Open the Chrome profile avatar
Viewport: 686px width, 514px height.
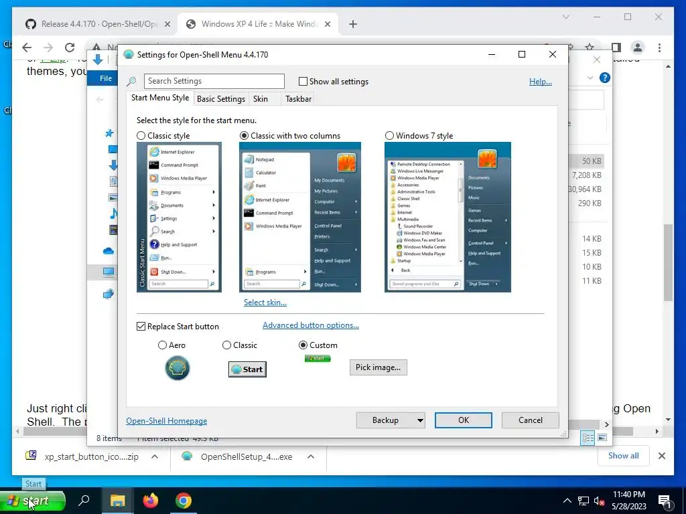click(638, 48)
